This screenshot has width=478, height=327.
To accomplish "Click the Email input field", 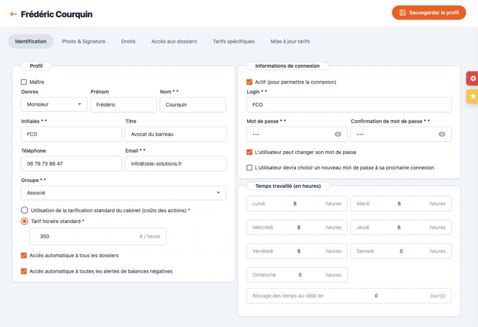I will [x=176, y=164].
